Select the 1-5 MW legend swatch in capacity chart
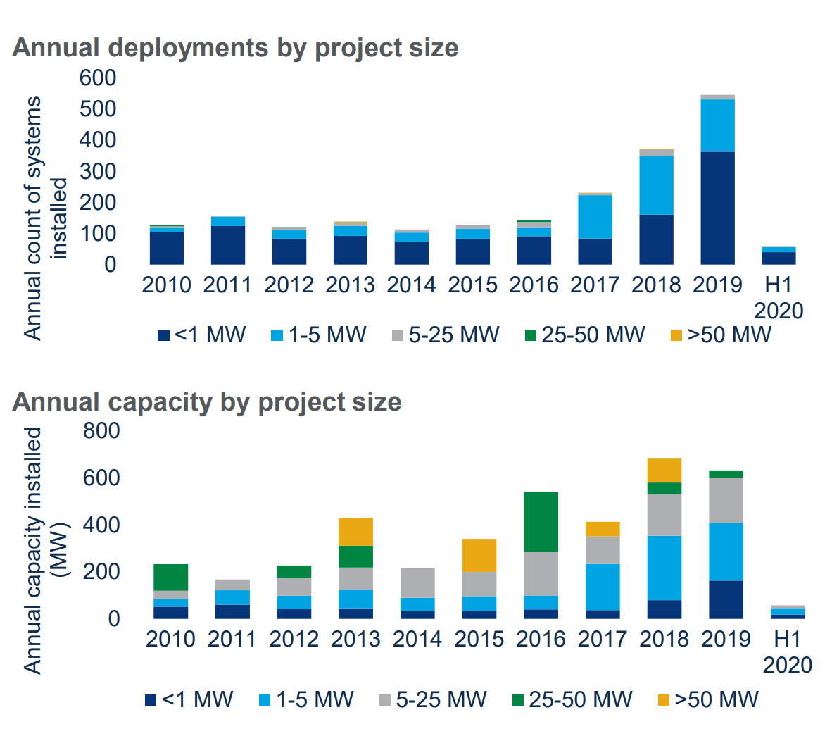 point(265,700)
